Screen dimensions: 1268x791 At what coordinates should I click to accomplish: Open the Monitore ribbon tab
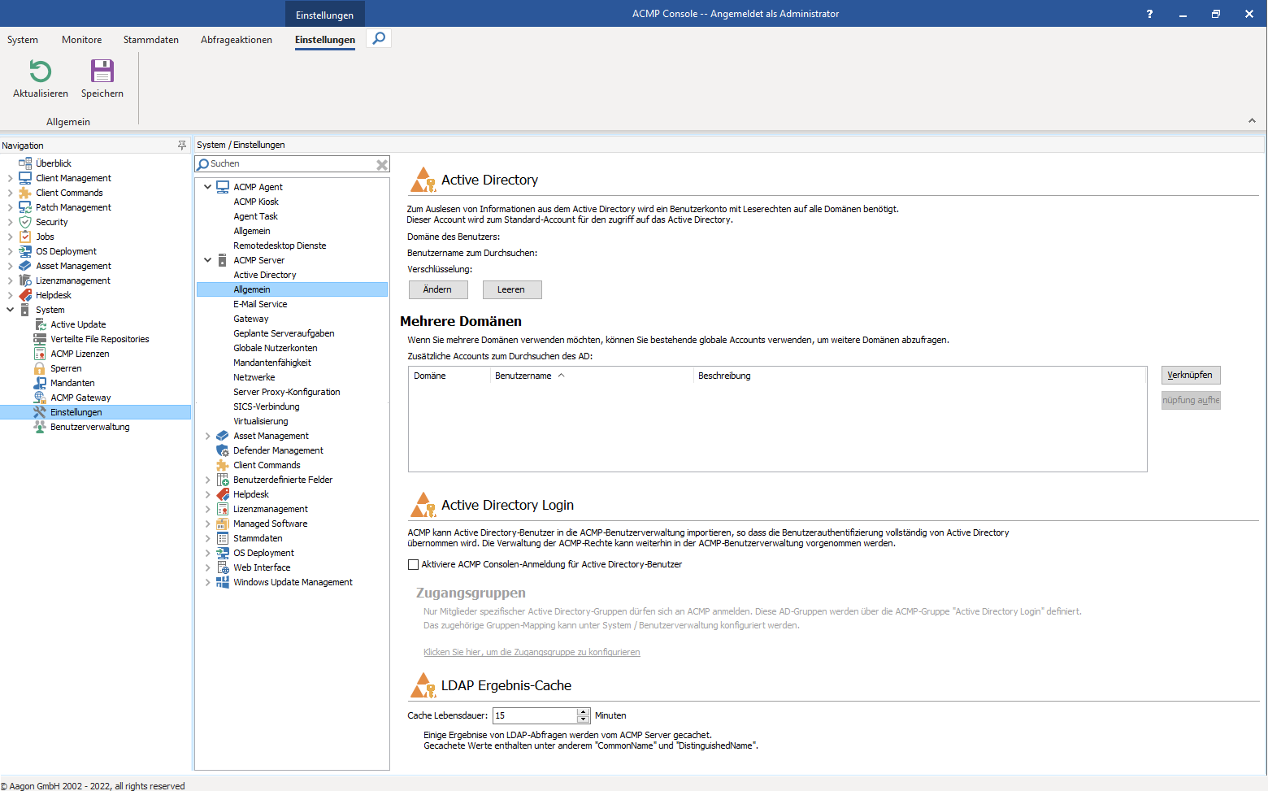(x=82, y=40)
